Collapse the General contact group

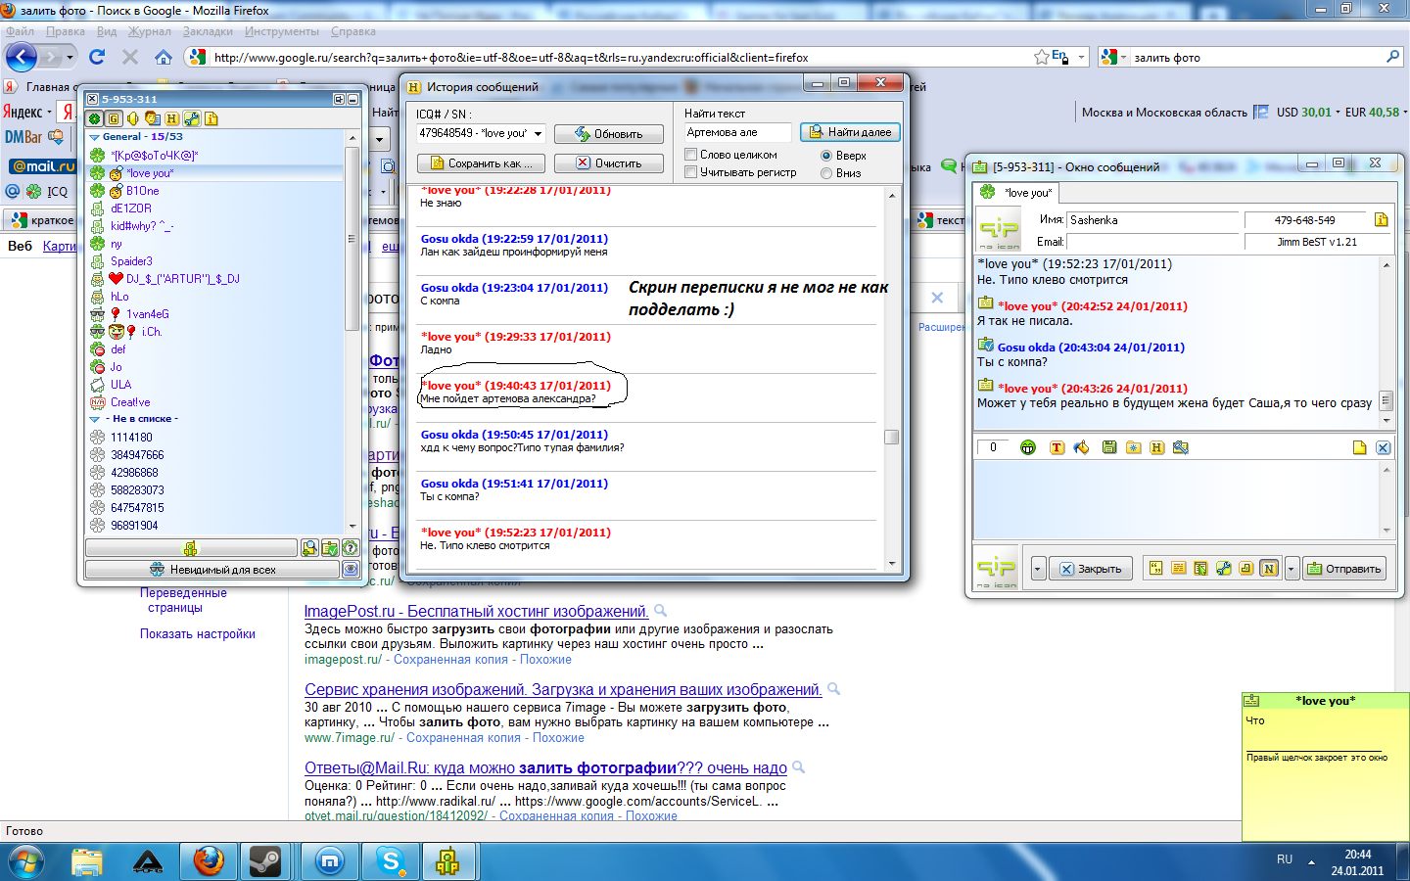click(94, 137)
